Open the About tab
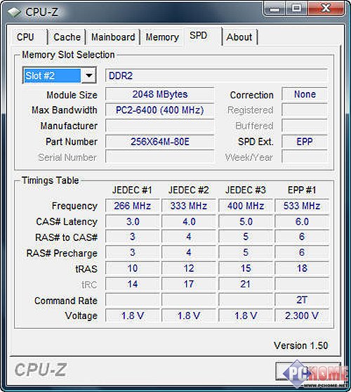The width and height of the screenshot is (351, 392). (239, 37)
